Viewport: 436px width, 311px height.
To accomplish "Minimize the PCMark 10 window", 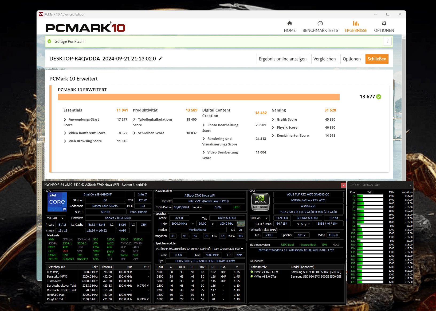I will (375, 14).
